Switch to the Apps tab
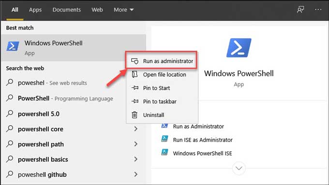 tap(35, 10)
